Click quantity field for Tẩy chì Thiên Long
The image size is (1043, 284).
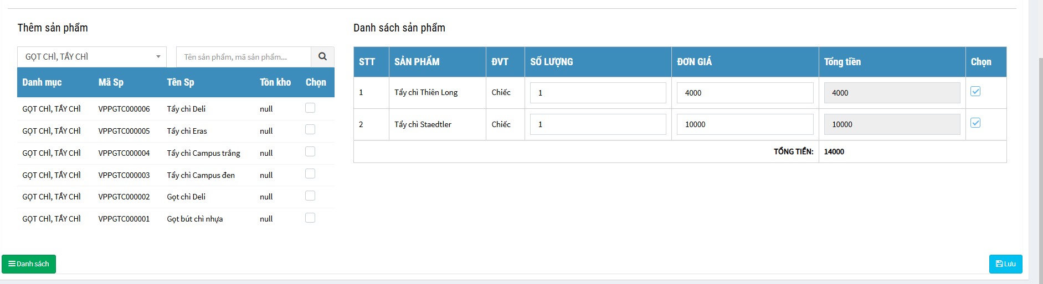(598, 93)
